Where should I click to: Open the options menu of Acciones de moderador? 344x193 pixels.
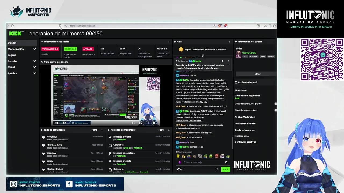tap(169, 130)
